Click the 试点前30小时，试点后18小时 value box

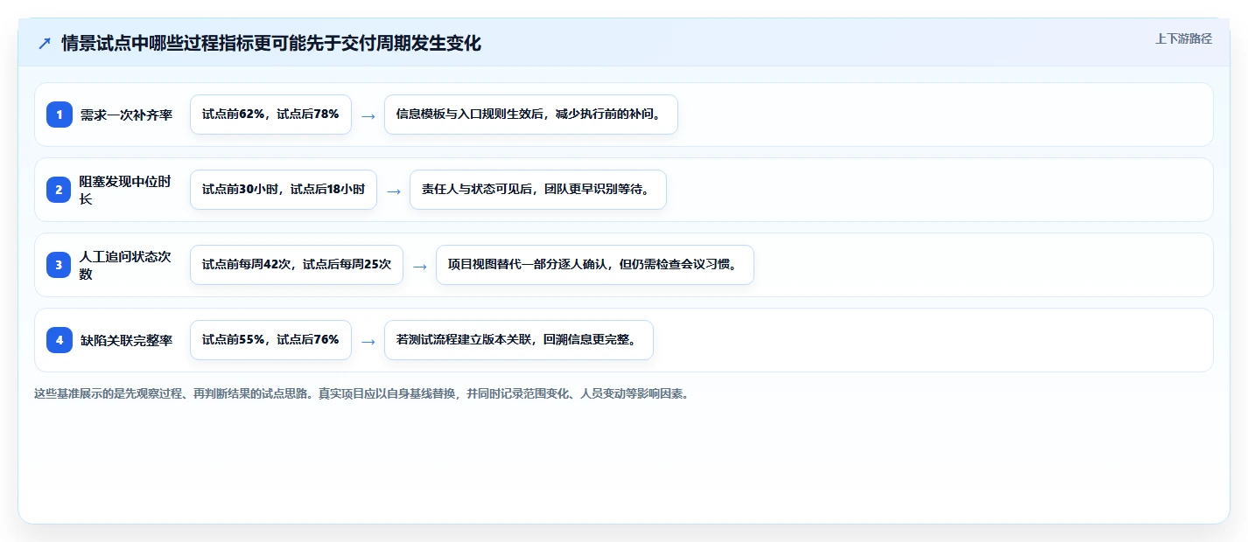tap(284, 190)
